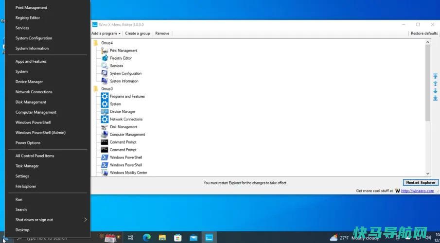Click Create a group toolbar button
Screen dimensions: 440x243
point(138,34)
